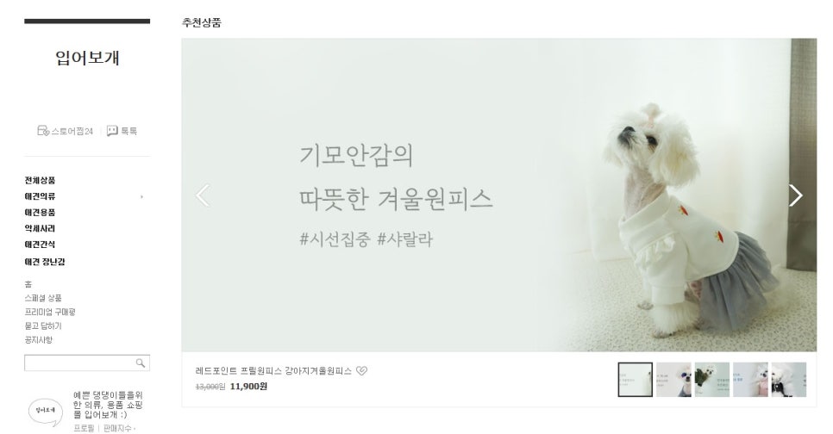Click the 묻고 답하기 link

(43, 325)
